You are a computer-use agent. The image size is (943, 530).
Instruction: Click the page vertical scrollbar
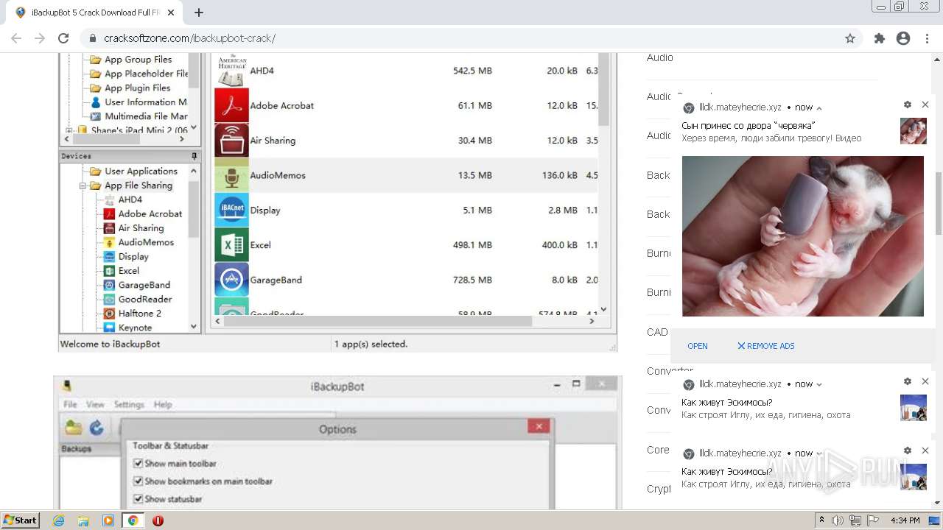938,204
